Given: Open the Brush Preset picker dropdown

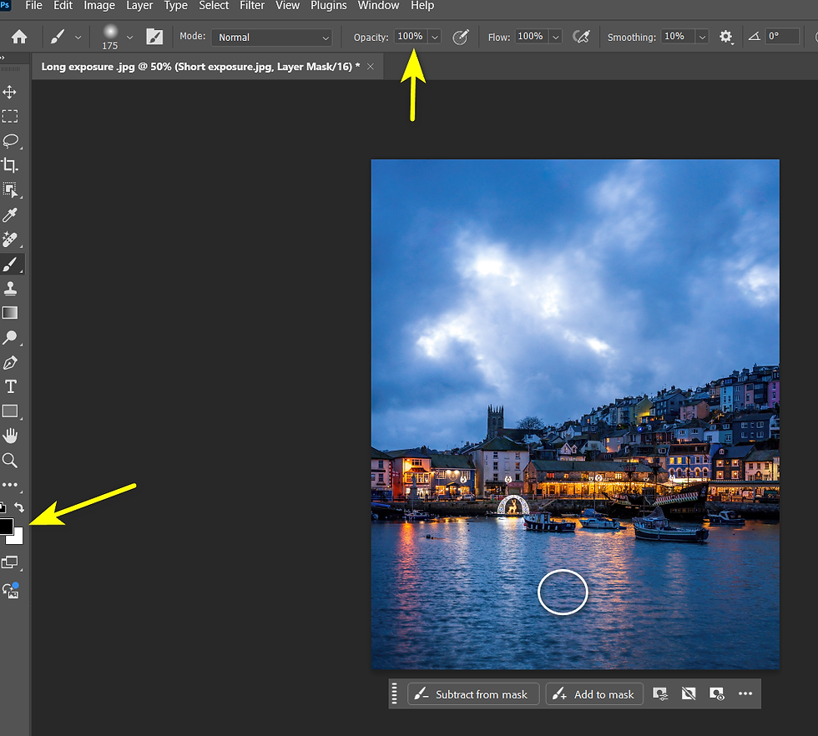Looking at the screenshot, I should coord(129,37).
